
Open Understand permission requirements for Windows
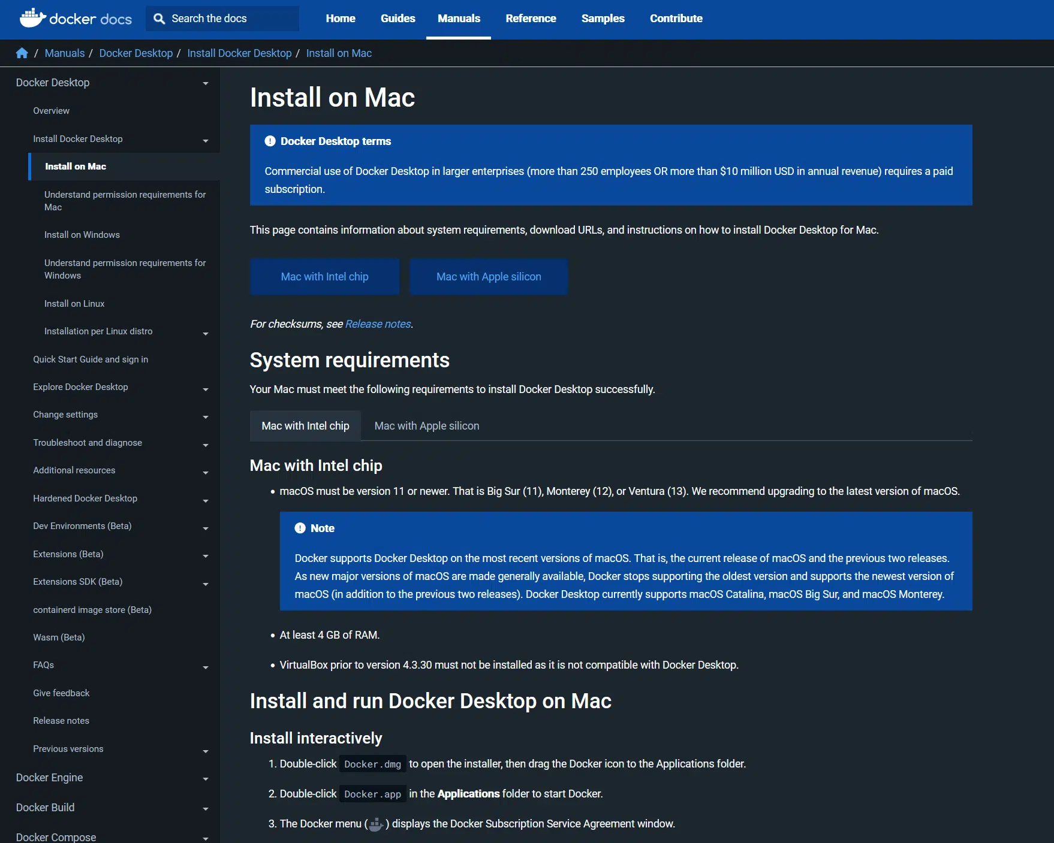125,269
